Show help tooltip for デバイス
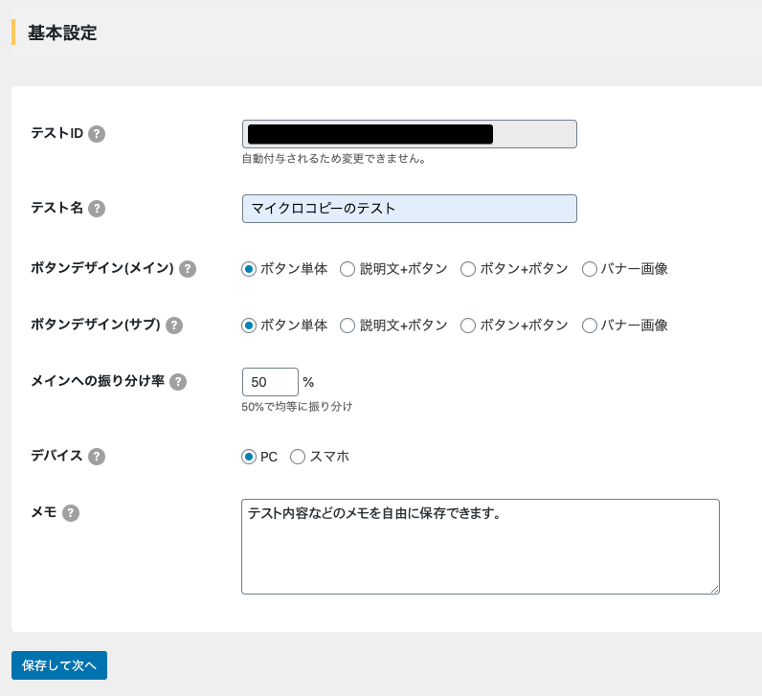Viewport: 762px width, 696px height. (x=97, y=457)
